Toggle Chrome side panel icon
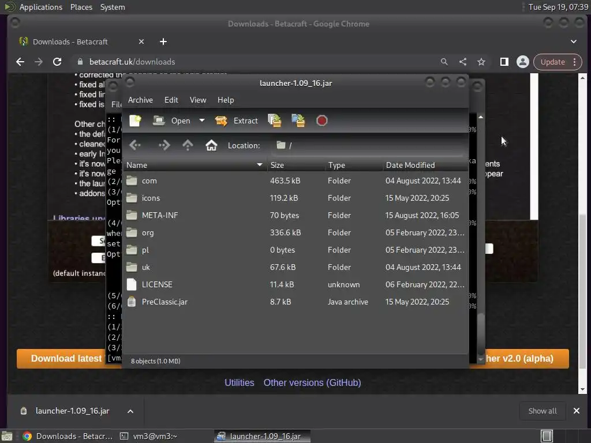The height and width of the screenshot is (443, 591). [504, 62]
